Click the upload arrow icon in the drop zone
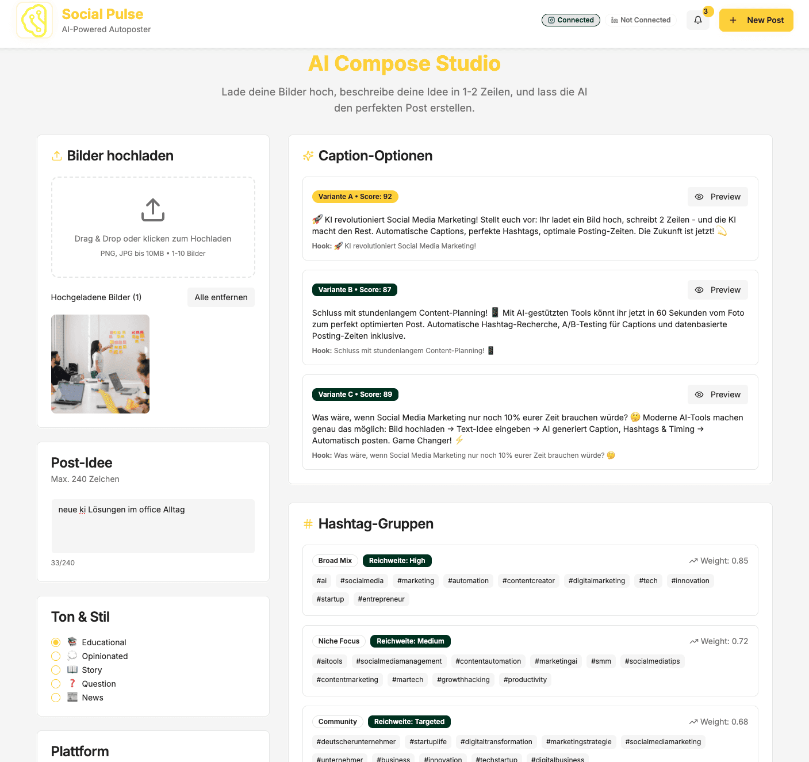Screen dimensions: 809x762 153,210
